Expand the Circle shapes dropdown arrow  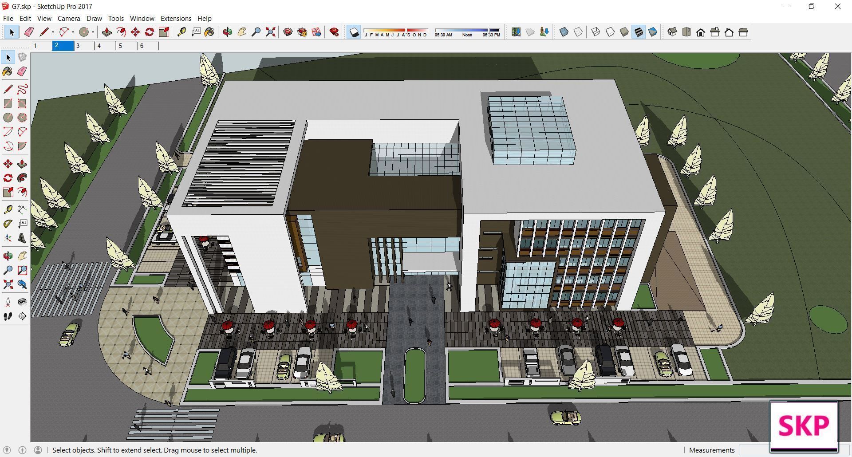[x=93, y=32]
